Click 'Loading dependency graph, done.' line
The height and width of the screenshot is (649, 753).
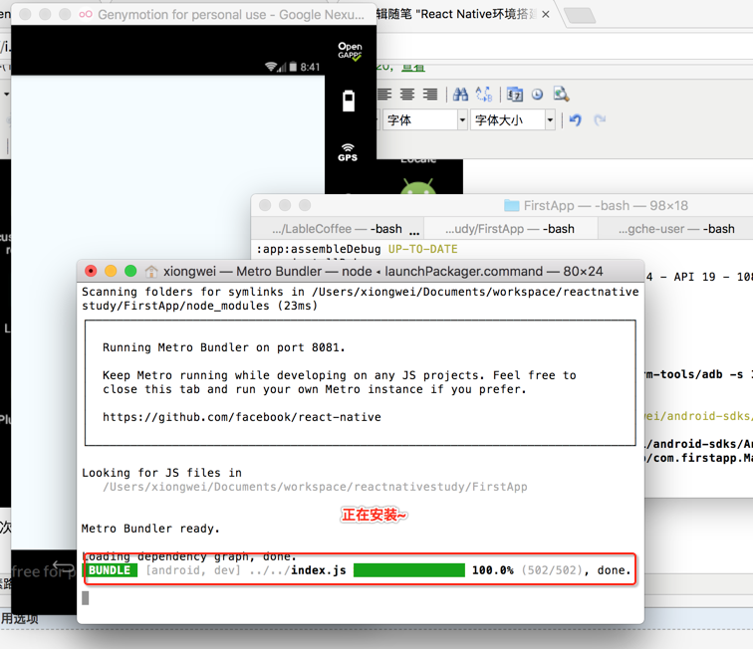[x=189, y=556]
